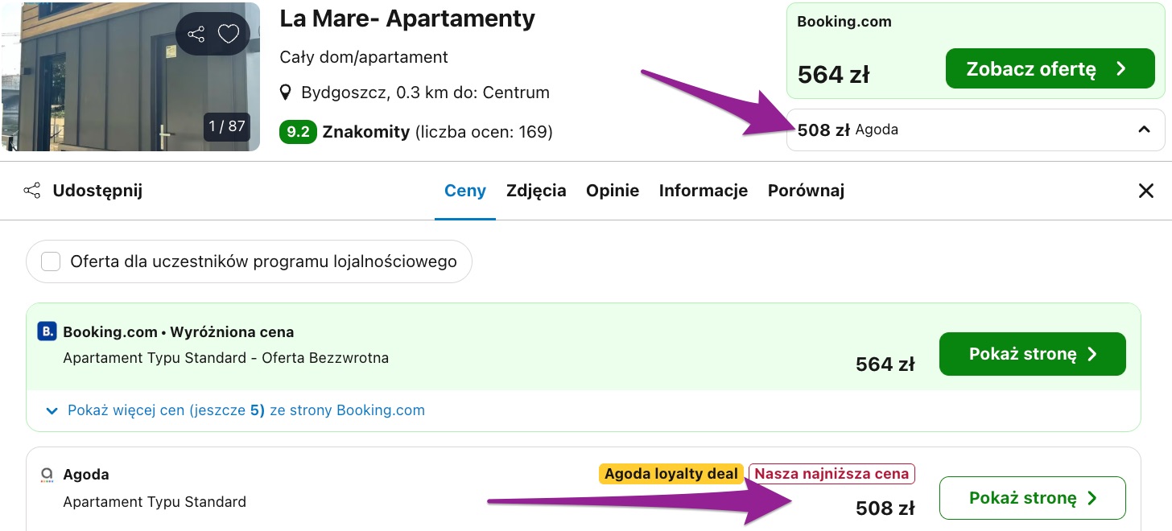Screen dimensions: 1172x531
Task: Open Booking.com with Pokaż stronę button
Action: pyautogui.click(x=1032, y=353)
